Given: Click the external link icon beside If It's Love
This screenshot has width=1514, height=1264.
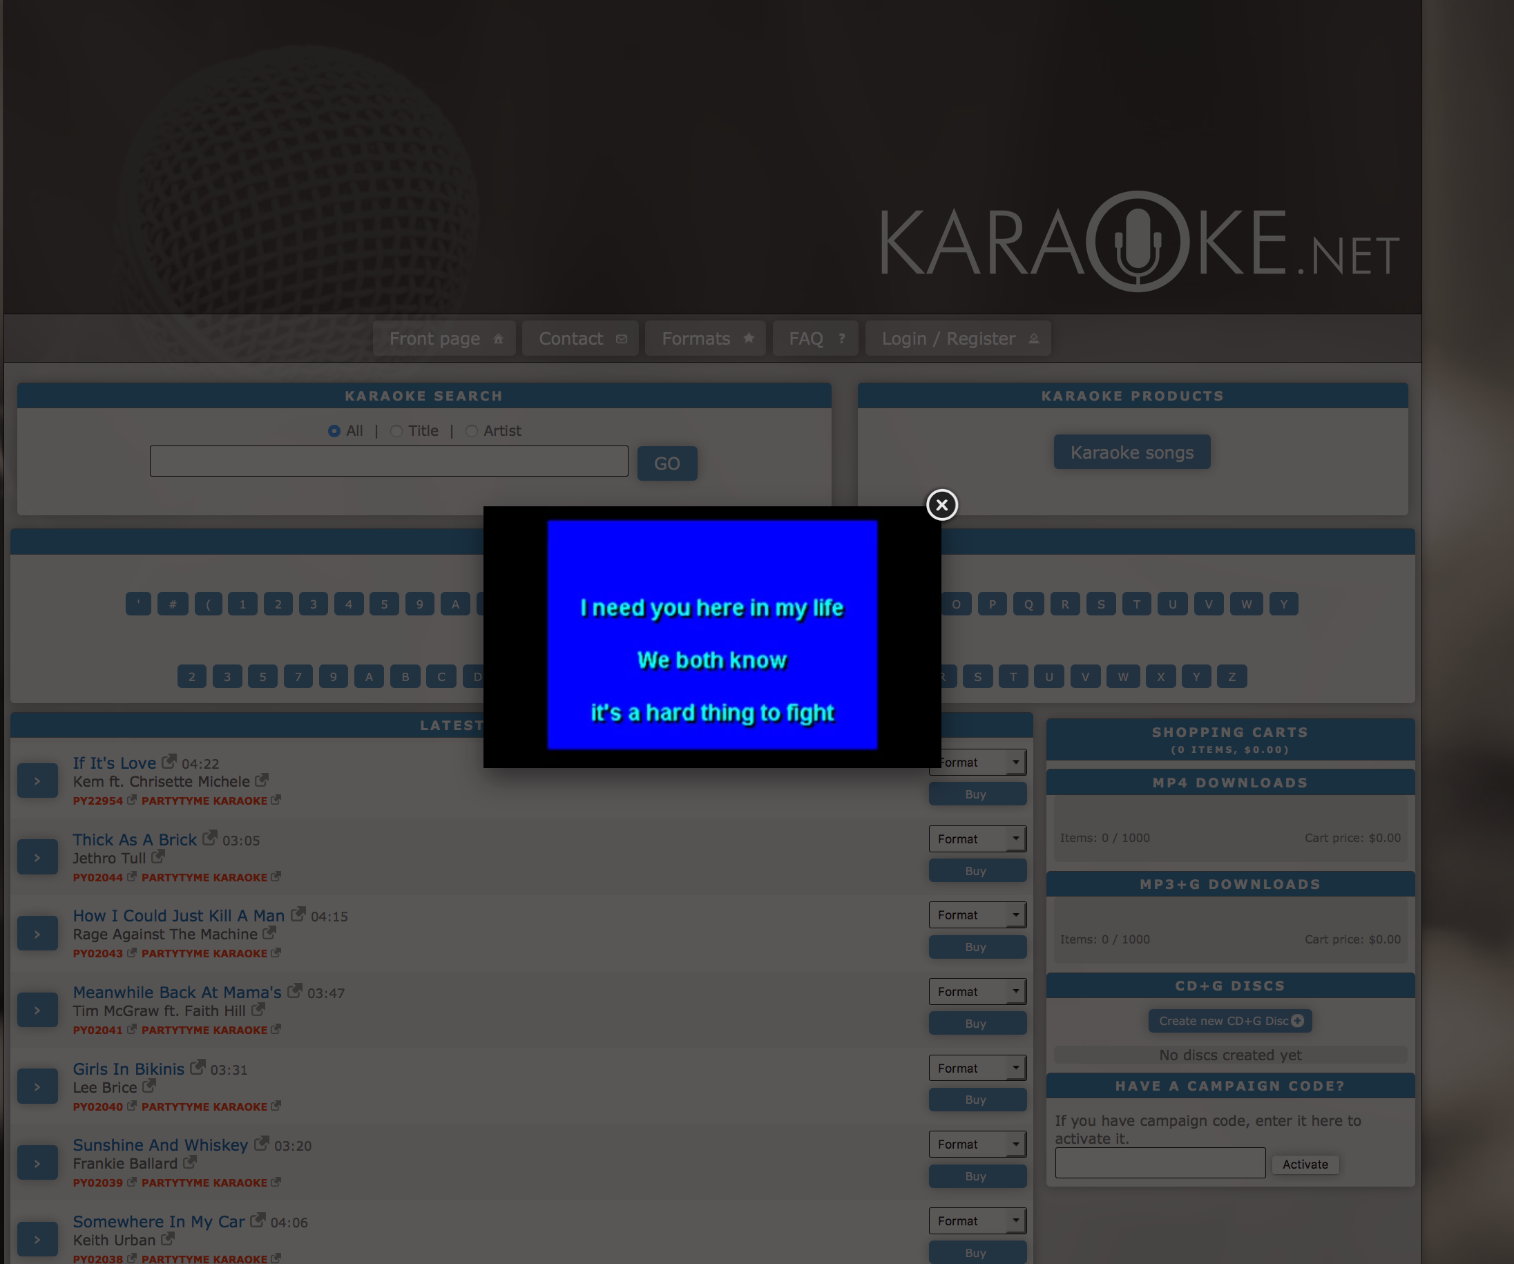Looking at the screenshot, I should tap(169, 761).
